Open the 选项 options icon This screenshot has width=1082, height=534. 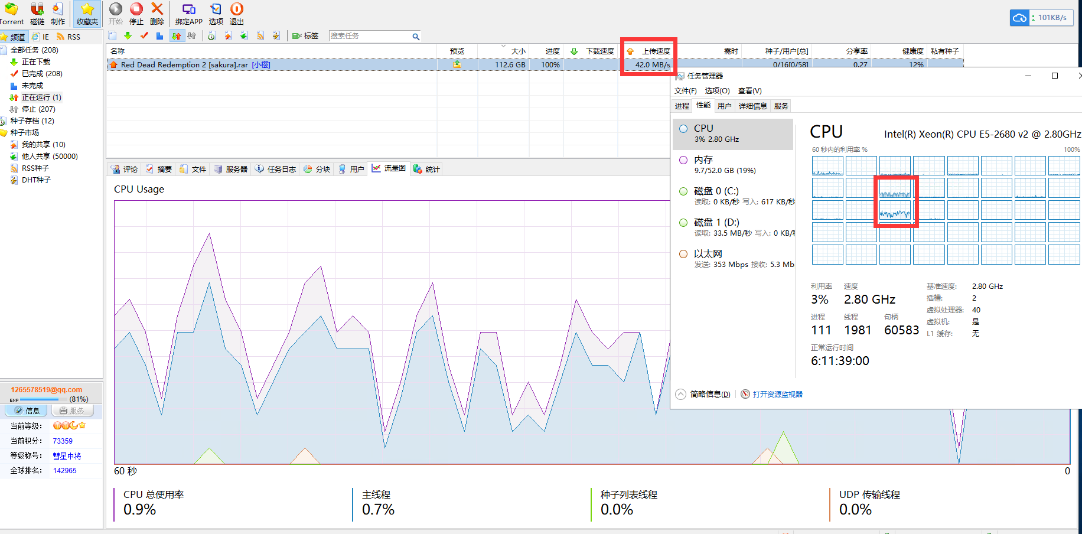pyautogui.click(x=216, y=9)
